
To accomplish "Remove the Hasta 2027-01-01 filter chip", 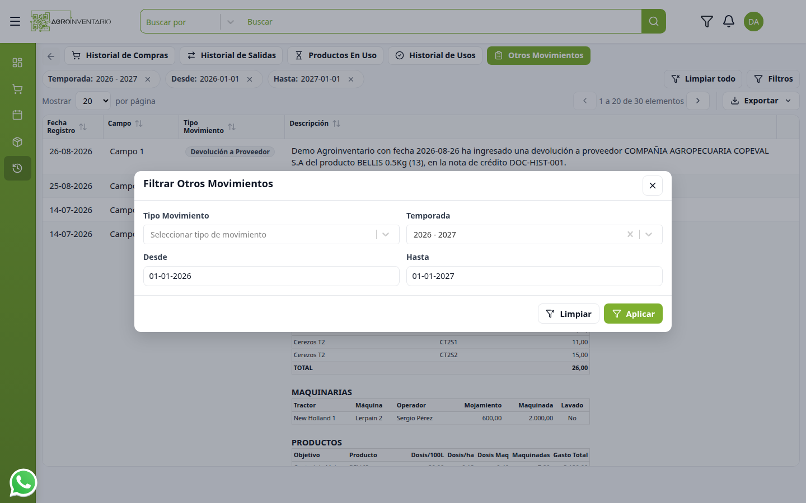I will point(351,79).
